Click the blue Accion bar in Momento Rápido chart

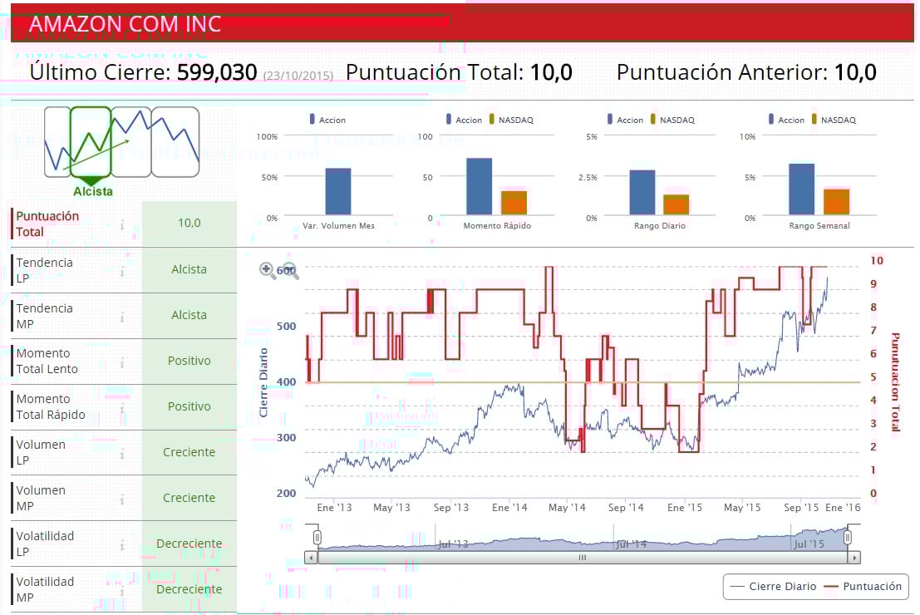[x=479, y=187]
